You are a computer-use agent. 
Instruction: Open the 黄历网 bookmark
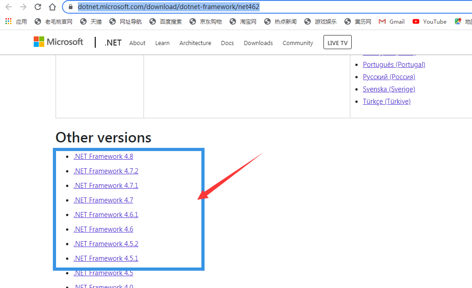358,21
